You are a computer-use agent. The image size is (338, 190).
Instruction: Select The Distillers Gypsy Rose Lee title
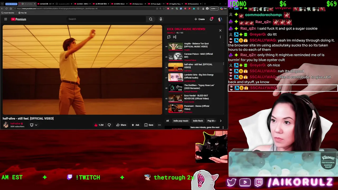tap(199, 87)
